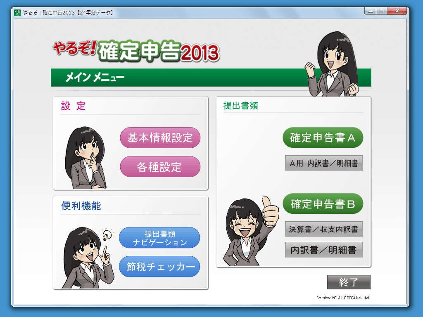Click the thumbs-up woman illustration in 提出書類
Screen dimensions: 423x317
[251, 231]
